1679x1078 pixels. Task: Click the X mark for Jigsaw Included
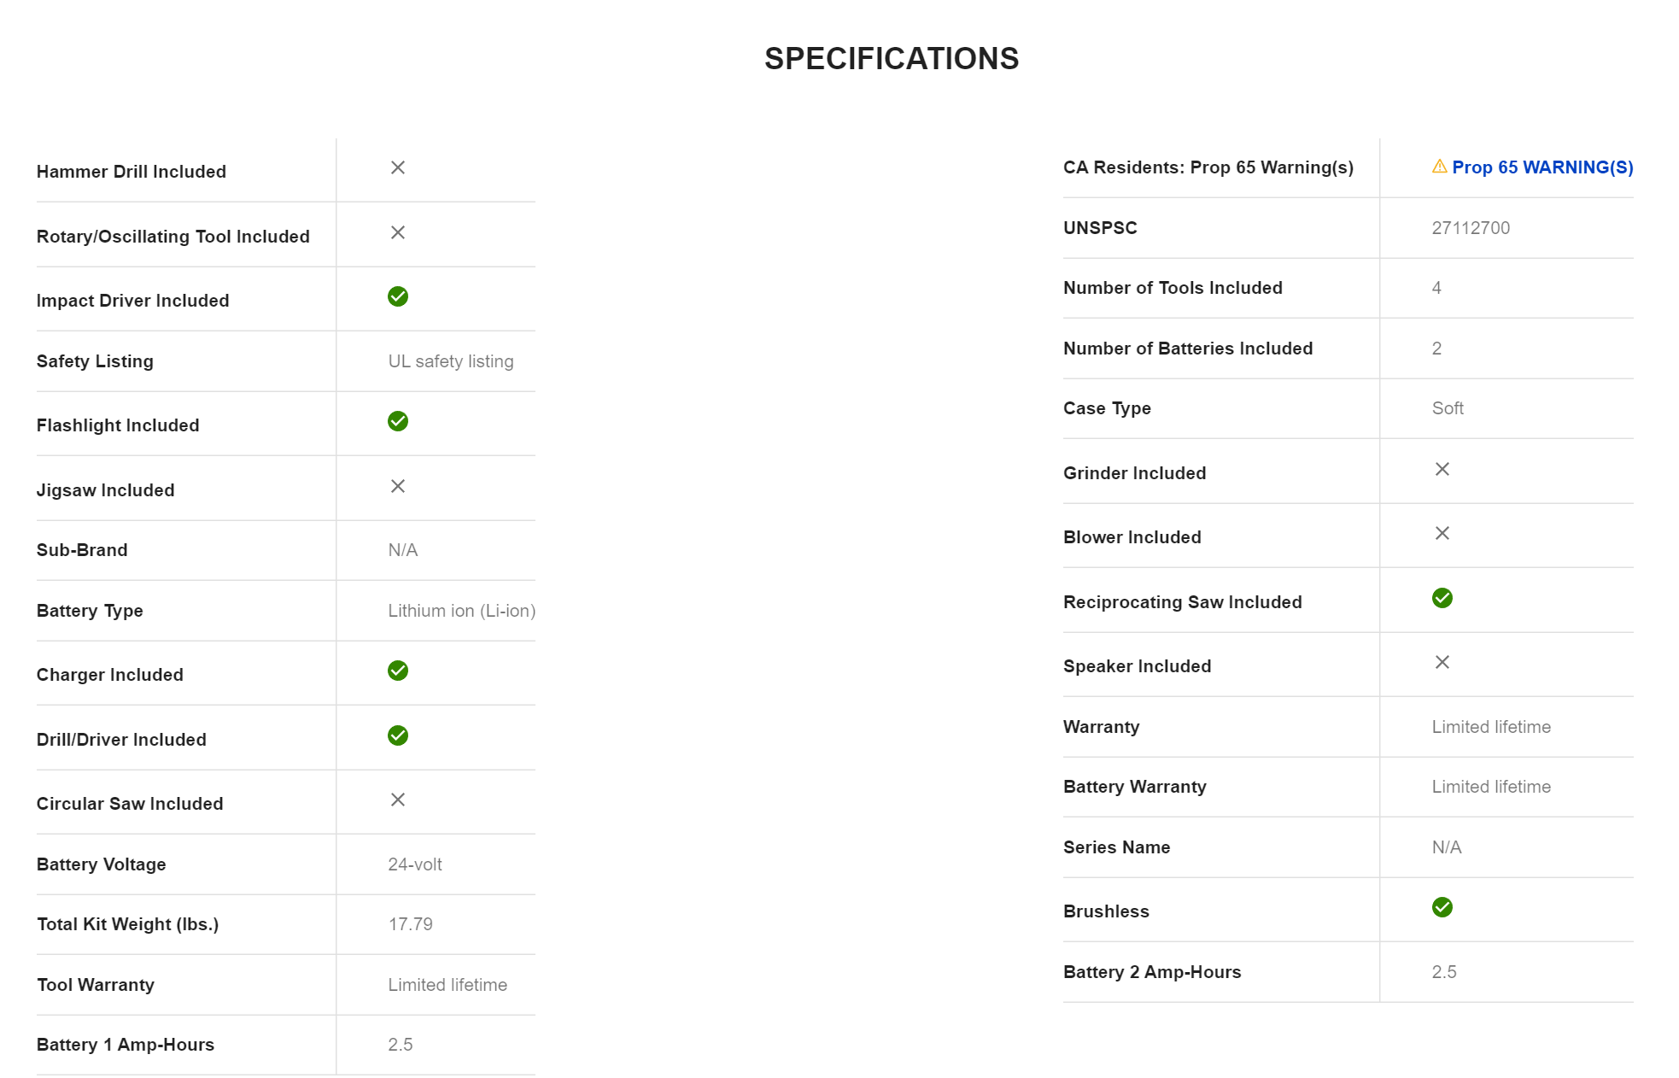(398, 486)
